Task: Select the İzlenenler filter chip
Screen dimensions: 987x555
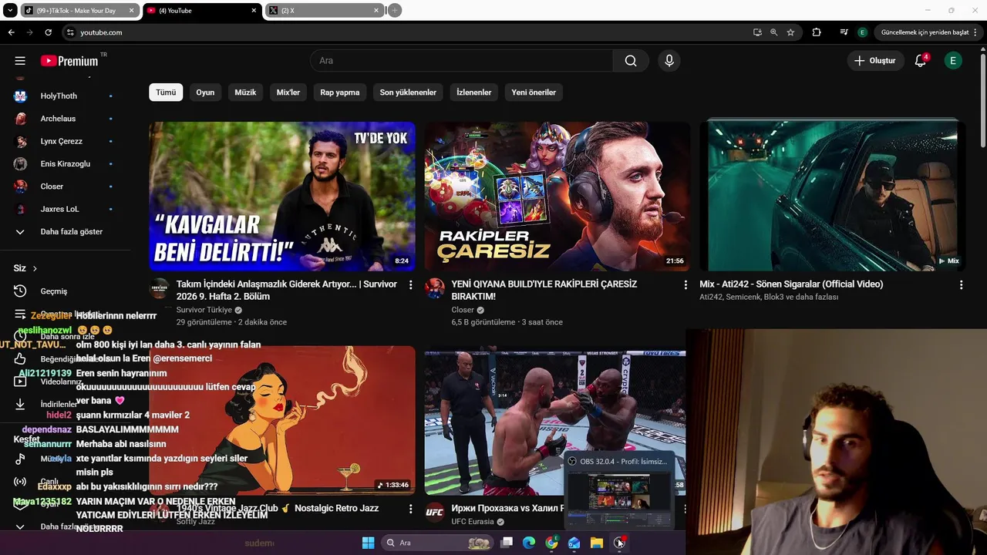Action: [x=473, y=92]
